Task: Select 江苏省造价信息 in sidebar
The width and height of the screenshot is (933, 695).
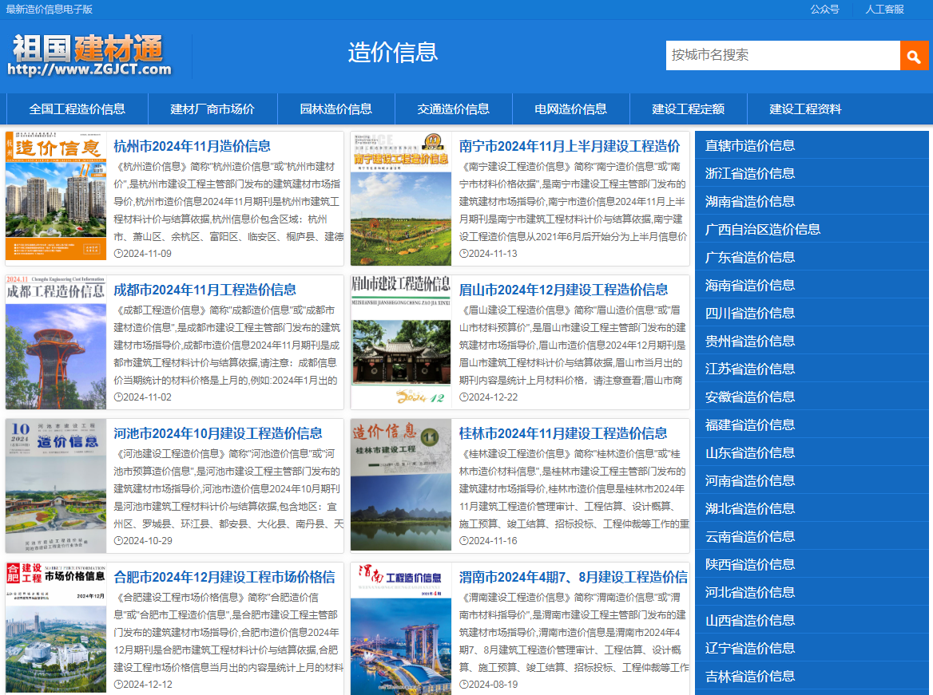Action: pyautogui.click(x=812, y=369)
